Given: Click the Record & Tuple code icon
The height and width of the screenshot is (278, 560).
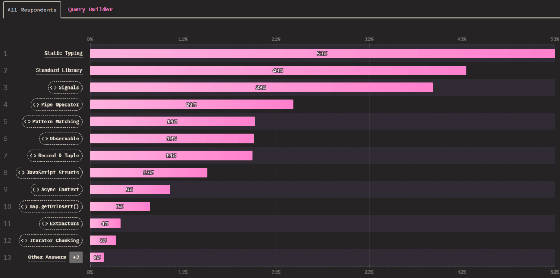Looking at the screenshot, I should point(32,156).
